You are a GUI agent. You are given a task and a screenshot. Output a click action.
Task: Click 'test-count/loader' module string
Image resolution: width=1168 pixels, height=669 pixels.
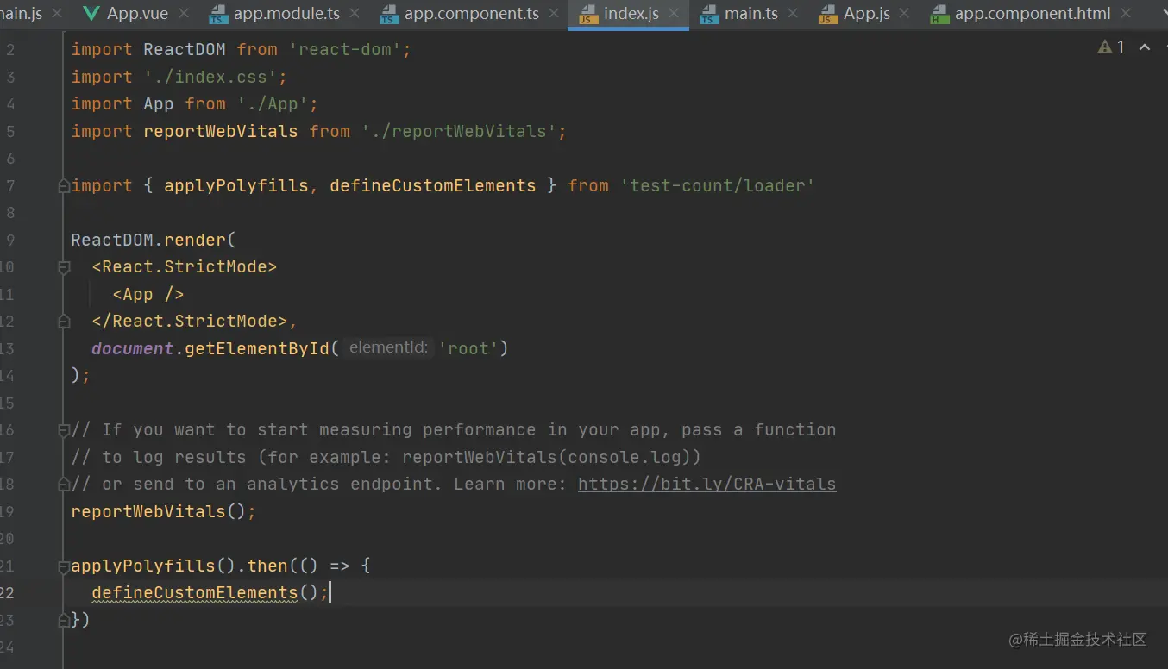(x=718, y=185)
